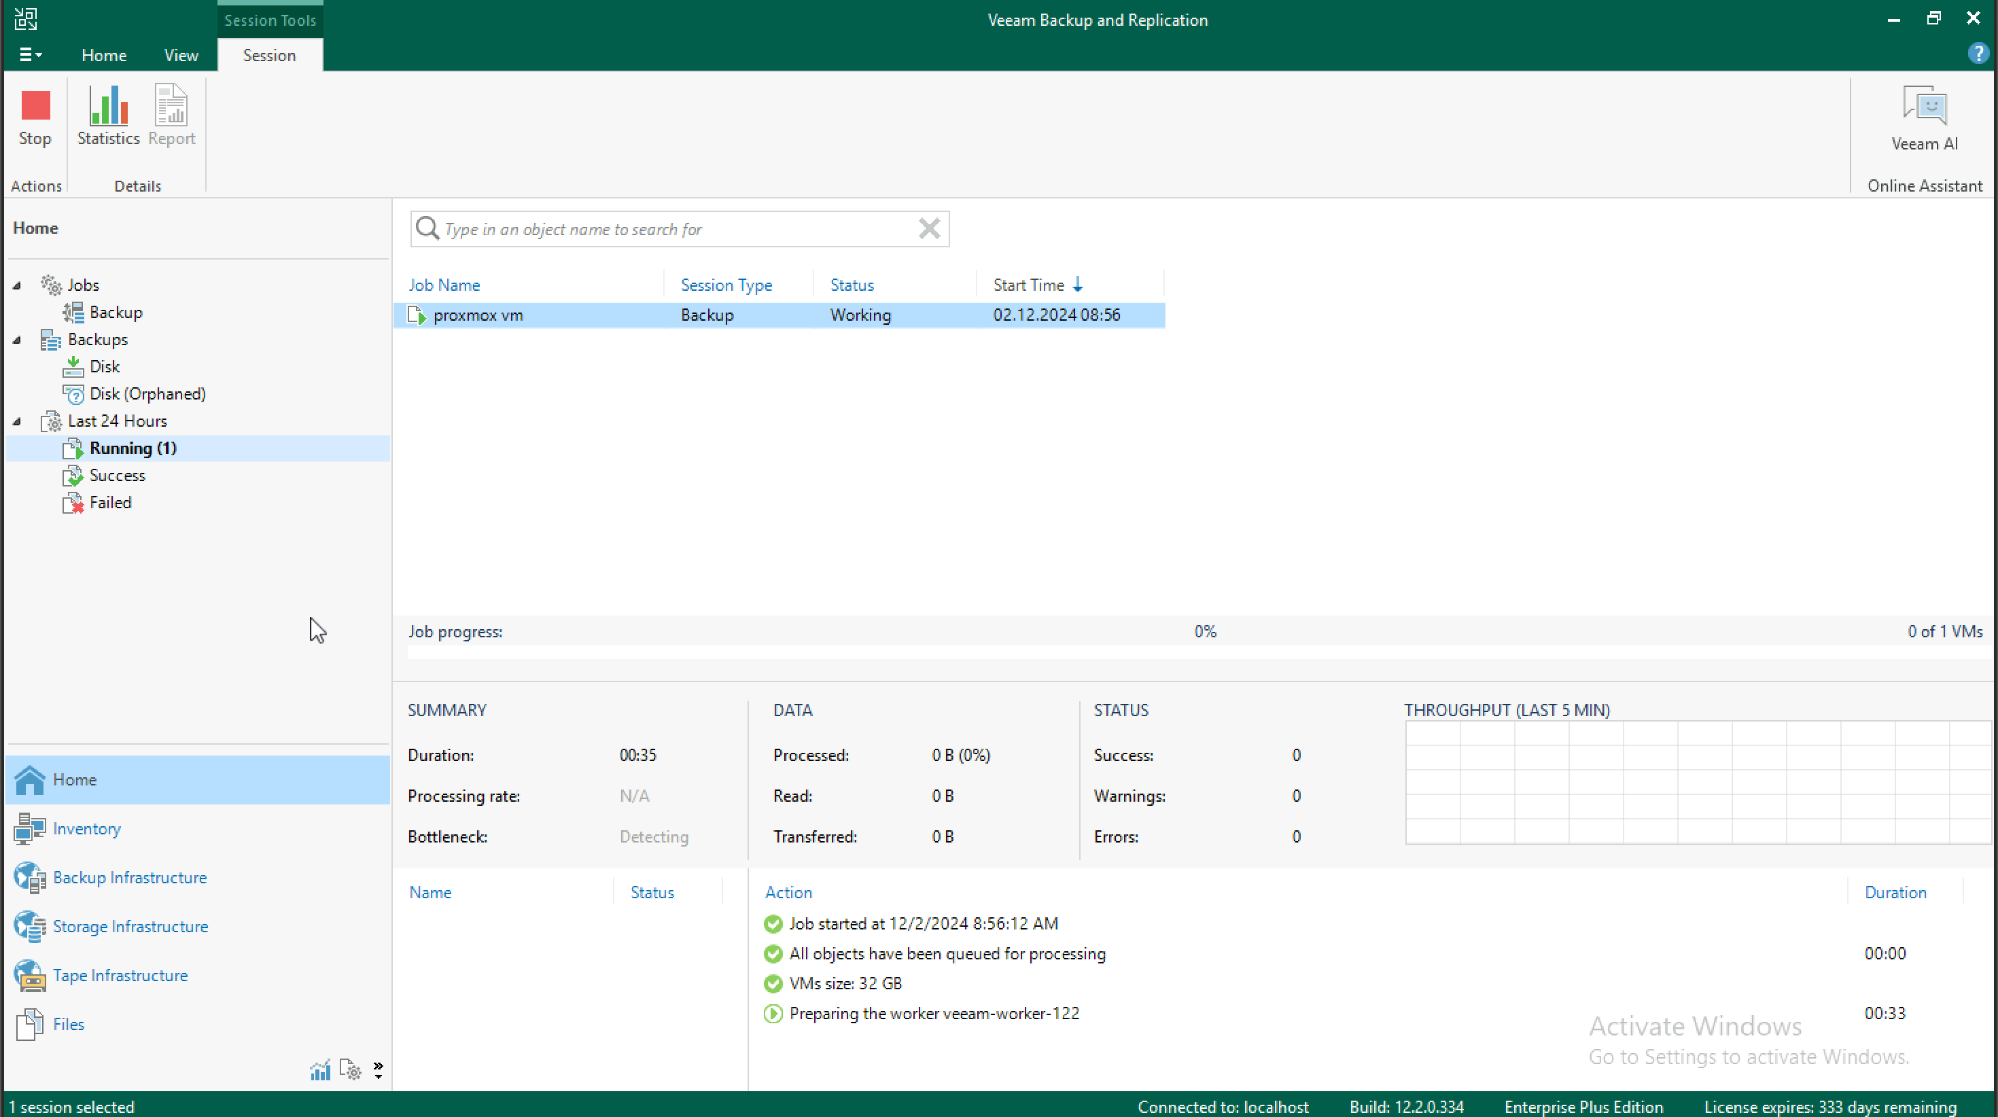
Task: Select the Session tab
Action: pos(269,55)
